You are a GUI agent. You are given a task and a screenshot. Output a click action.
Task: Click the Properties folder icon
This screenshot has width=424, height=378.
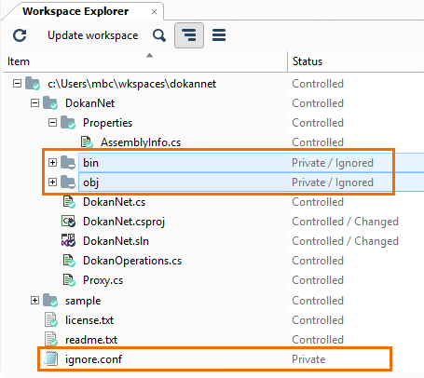pyautogui.click(x=68, y=122)
